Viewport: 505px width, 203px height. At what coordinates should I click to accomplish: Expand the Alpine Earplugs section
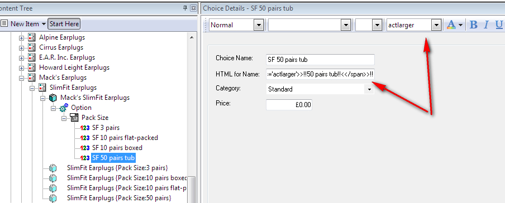pyautogui.click(x=22, y=37)
